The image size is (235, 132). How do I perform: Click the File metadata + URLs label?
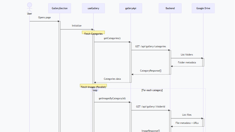click(x=187, y=123)
